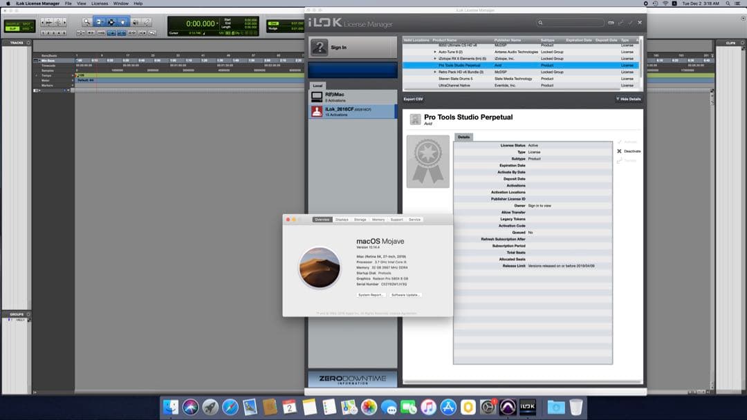This screenshot has height=420, width=747.
Task: Click Deactivate license X icon
Action: pyautogui.click(x=620, y=151)
